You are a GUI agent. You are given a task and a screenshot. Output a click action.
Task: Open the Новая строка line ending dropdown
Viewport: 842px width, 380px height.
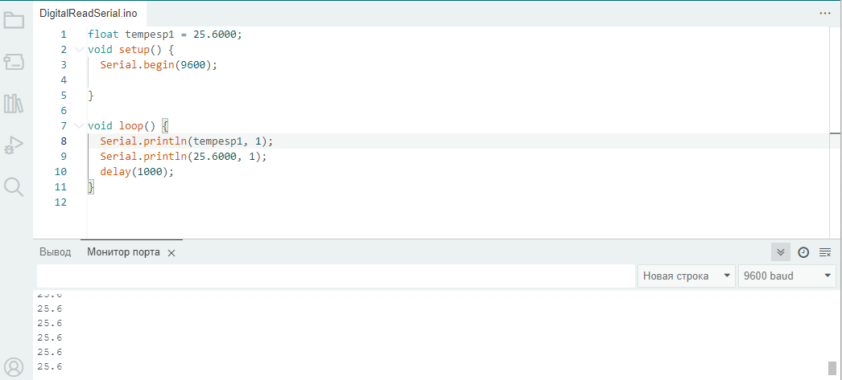pos(687,276)
